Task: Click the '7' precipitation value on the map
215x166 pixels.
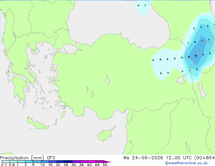Action: point(202,41)
